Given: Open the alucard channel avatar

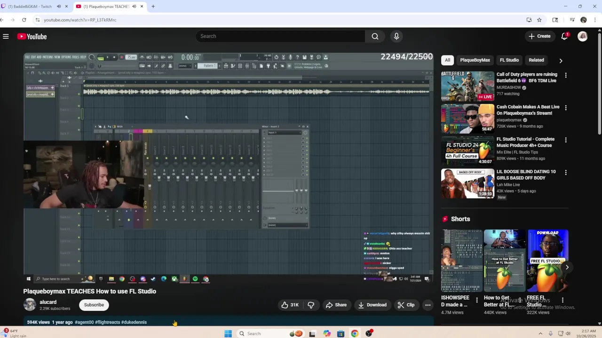Looking at the screenshot, I should coord(30,305).
